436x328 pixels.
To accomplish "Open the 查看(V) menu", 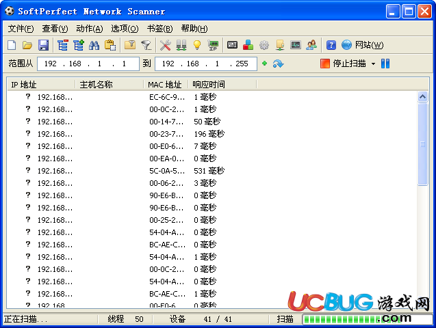I will 55,29.
